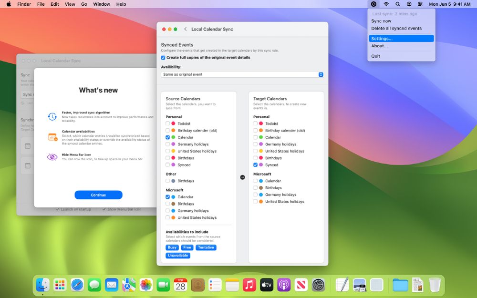Toggle the Busy availability tag
477x298 pixels.
coord(172,247)
